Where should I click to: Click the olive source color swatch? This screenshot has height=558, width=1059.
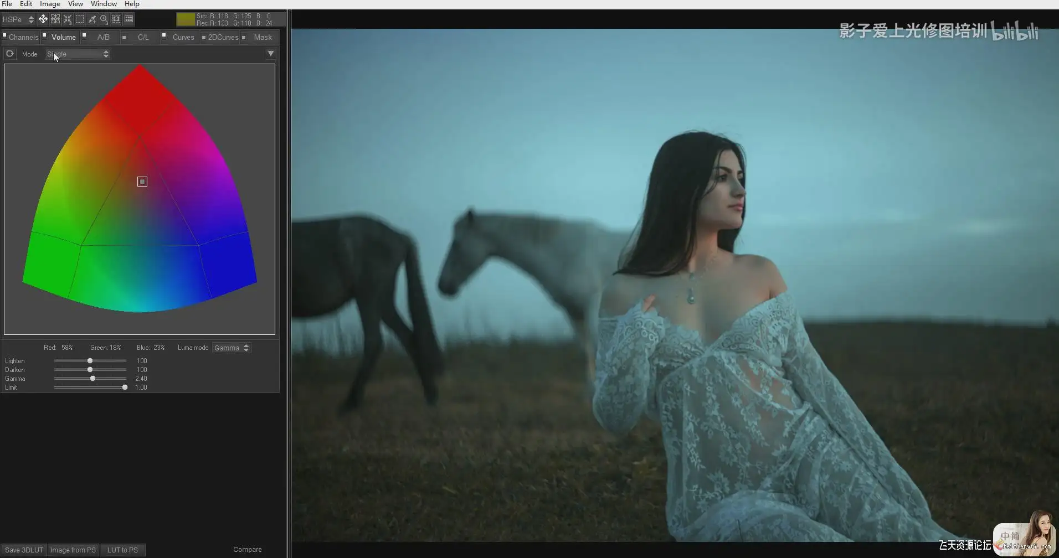(186, 19)
